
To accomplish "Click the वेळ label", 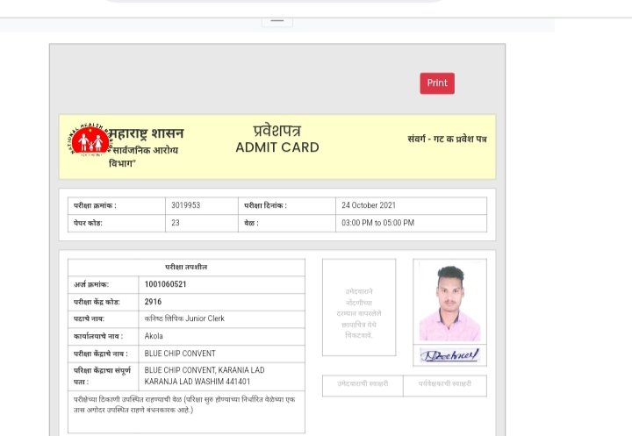I will pyautogui.click(x=251, y=223).
